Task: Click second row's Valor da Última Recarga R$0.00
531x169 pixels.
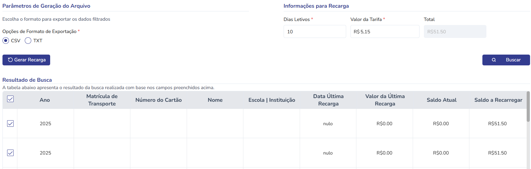Action: point(384,153)
